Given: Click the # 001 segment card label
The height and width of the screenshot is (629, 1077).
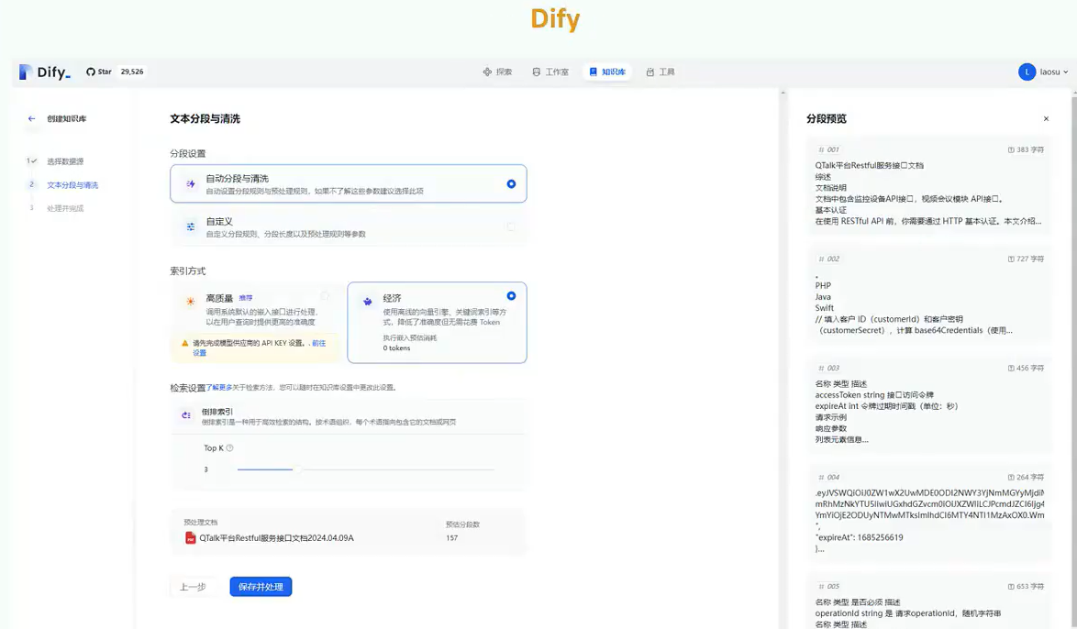Looking at the screenshot, I should [828, 149].
